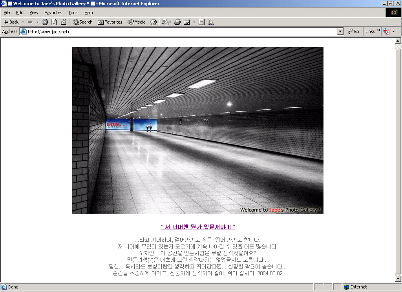Open the Tools menu
The image size is (402, 292).
pos(73,13)
